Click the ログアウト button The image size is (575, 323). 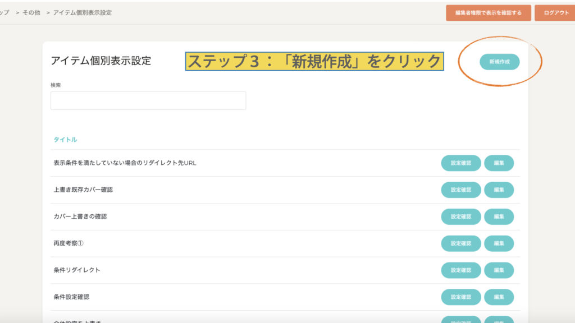pyautogui.click(x=556, y=13)
